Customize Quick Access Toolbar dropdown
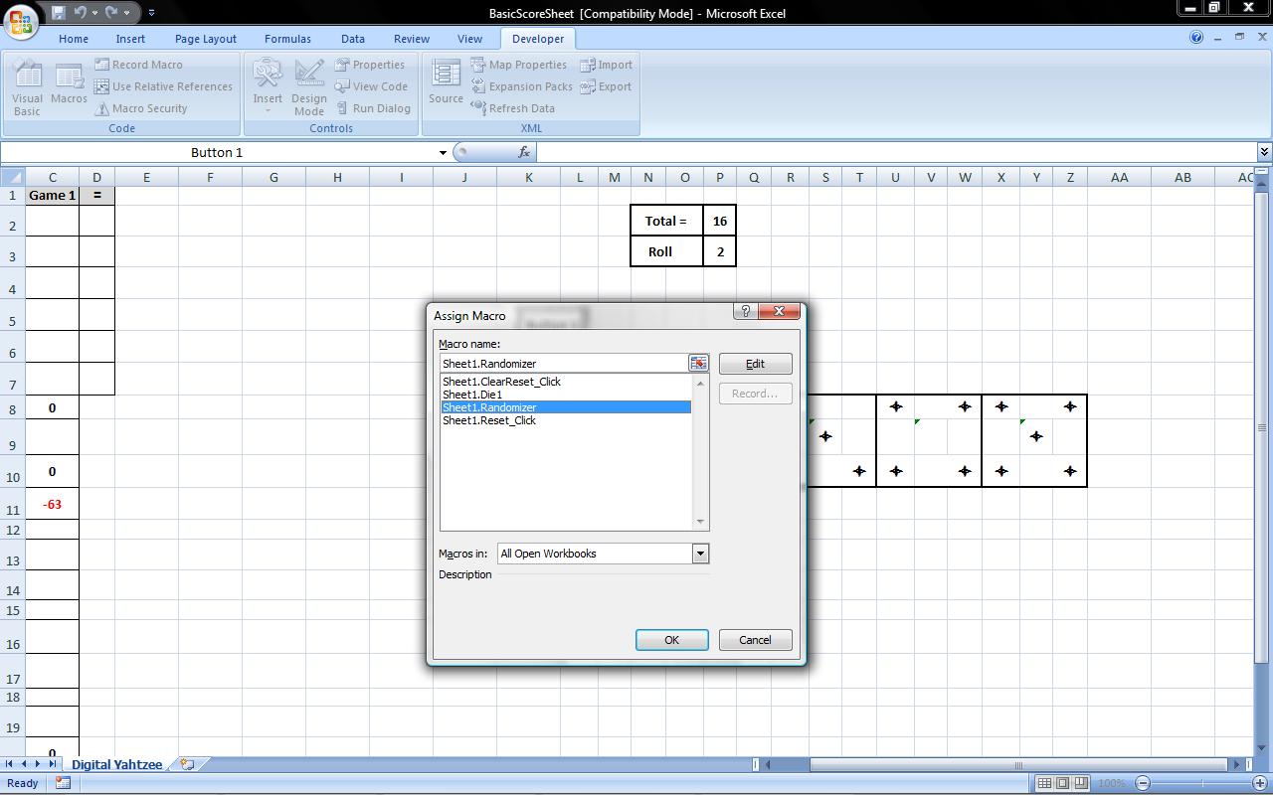The height and width of the screenshot is (795, 1273). tap(151, 13)
